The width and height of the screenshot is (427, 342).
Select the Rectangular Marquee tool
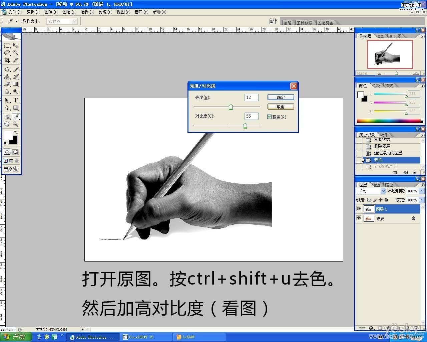click(x=7, y=45)
